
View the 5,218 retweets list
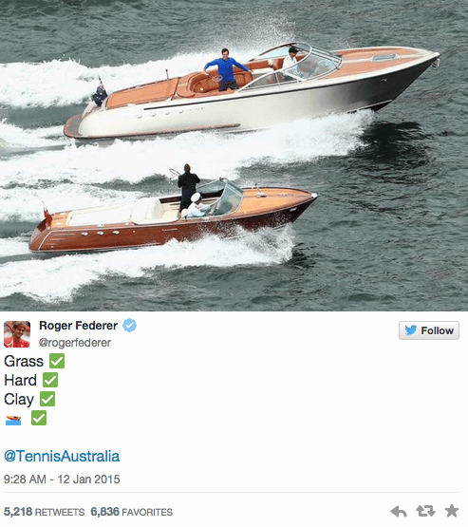(44, 512)
